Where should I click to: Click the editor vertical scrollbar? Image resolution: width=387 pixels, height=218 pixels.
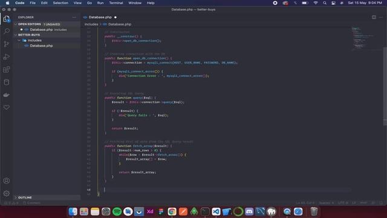(385, 87)
